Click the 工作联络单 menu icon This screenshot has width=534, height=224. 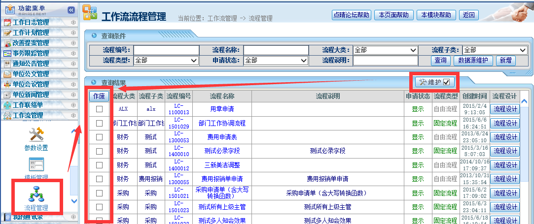coord(7,105)
